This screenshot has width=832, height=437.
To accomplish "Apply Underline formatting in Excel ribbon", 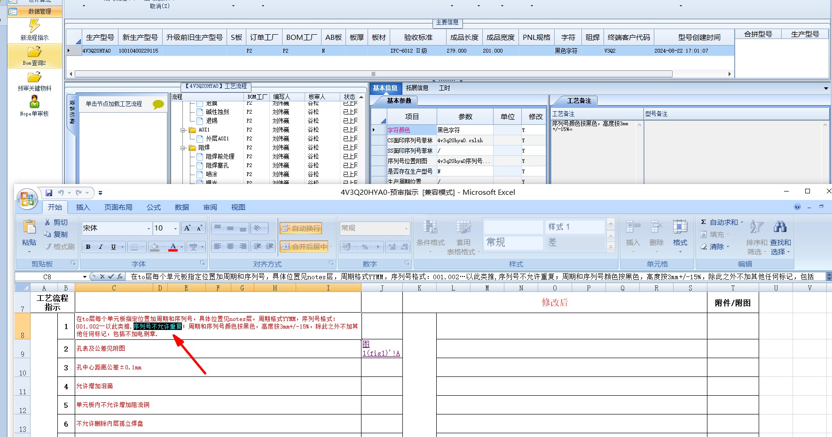I will (x=113, y=247).
